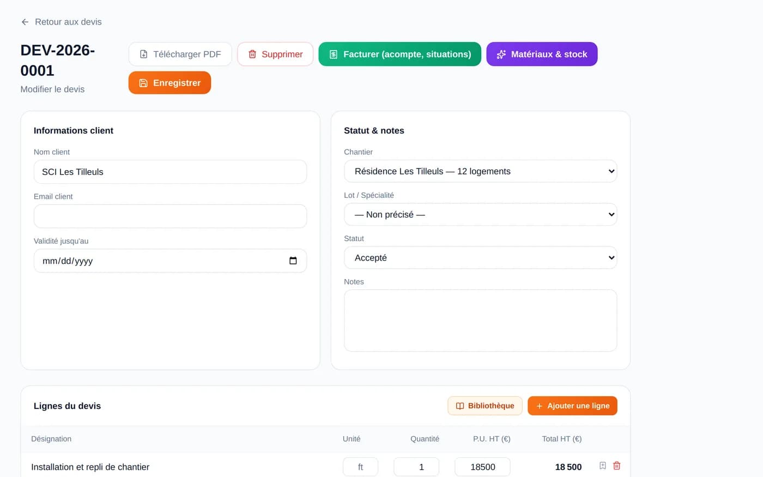The height and width of the screenshot is (477, 763).
Task: Click inside the Notes text area
Action: tap(480, 321)
